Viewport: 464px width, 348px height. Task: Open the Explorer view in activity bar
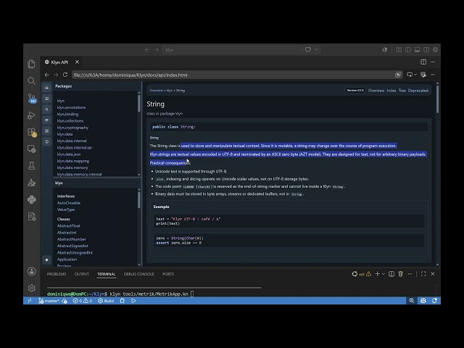coord(31,64)
